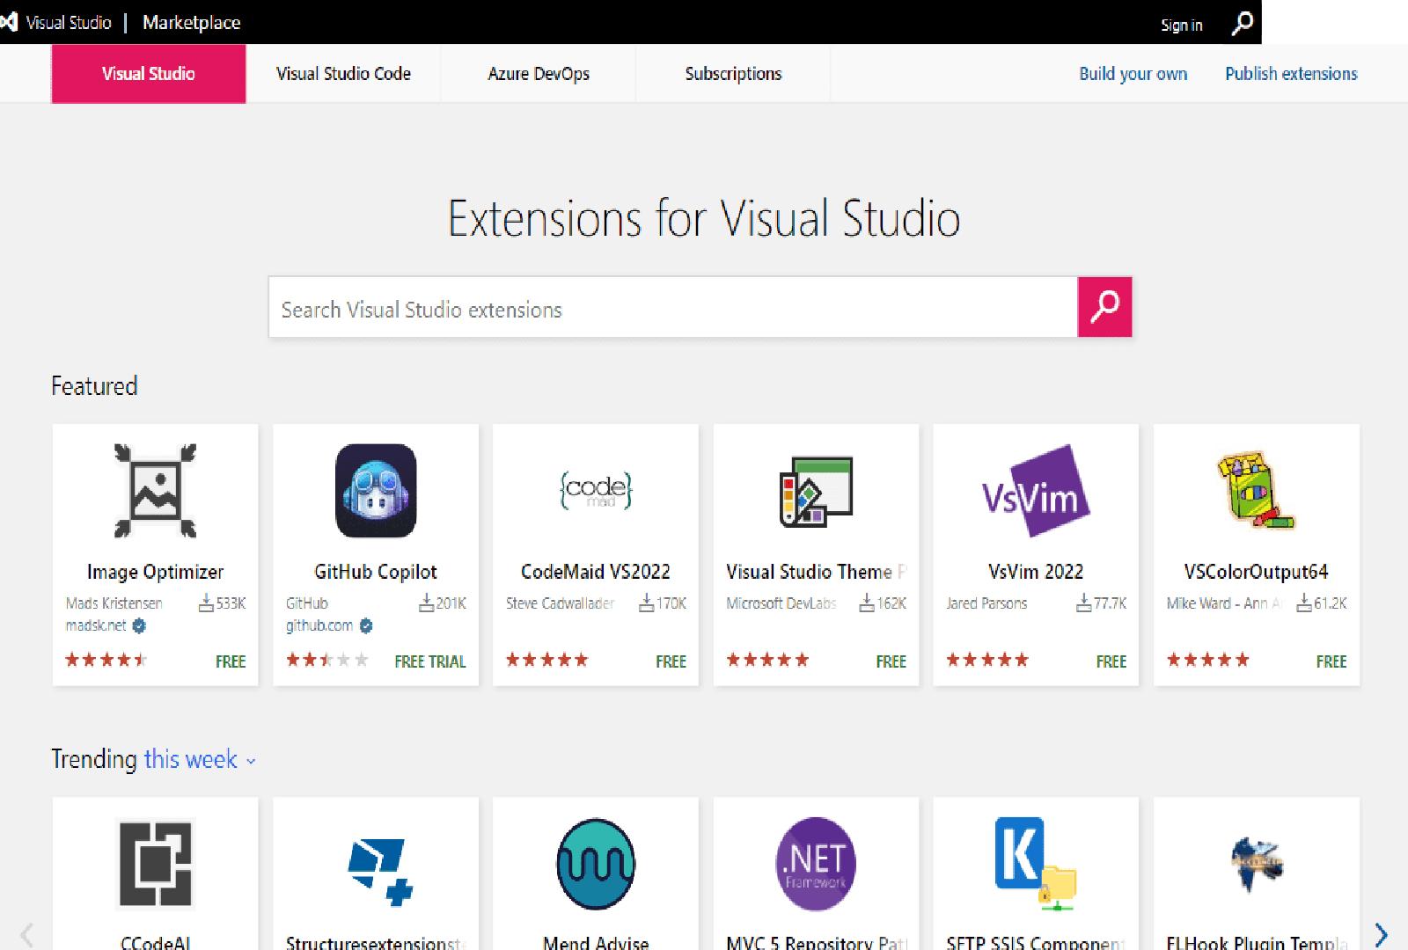Click the Visual Studio Theme Pack icon
This screenshot has width=1408, height=950.
coord(816,491)
